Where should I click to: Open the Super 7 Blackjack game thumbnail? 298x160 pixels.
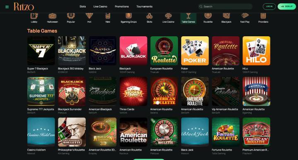(41, 51)
